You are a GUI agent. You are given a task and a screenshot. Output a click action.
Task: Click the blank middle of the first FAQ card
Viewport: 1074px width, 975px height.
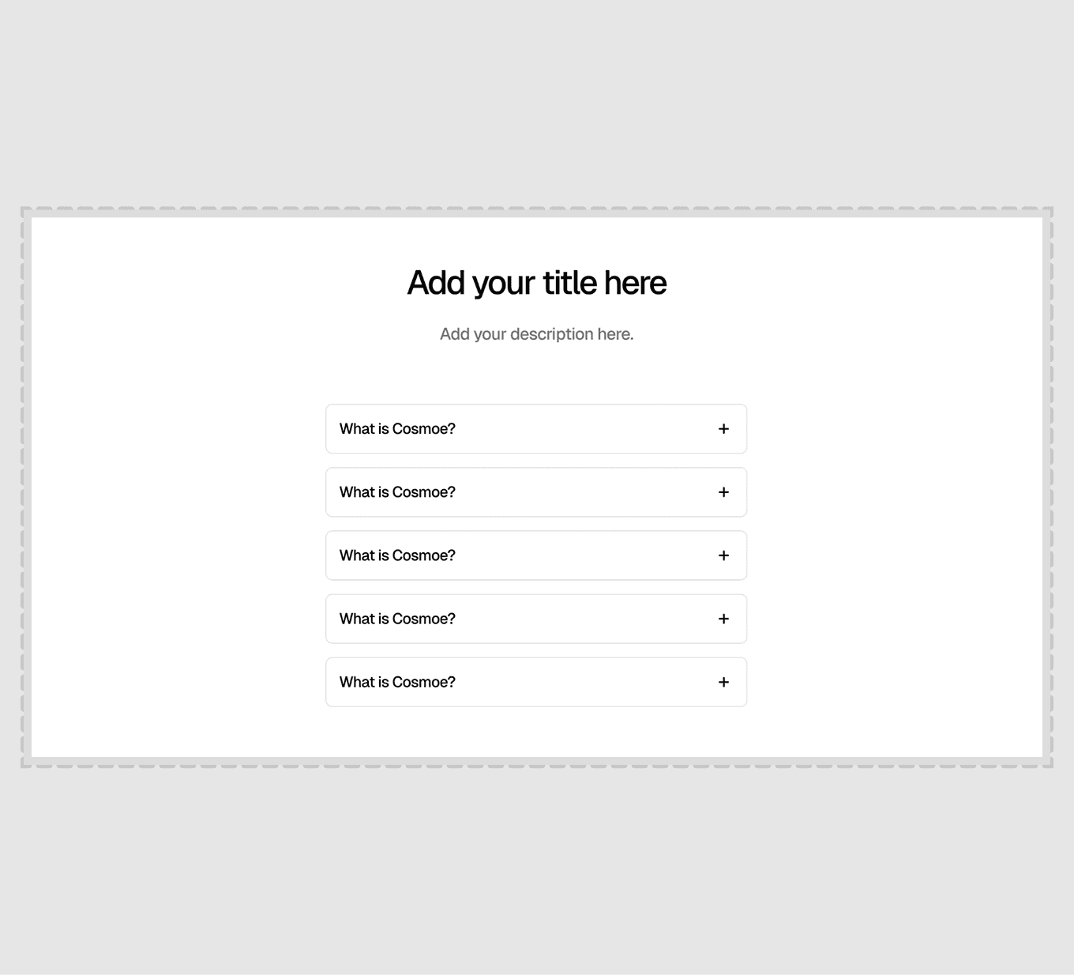[x=584, y=429]
